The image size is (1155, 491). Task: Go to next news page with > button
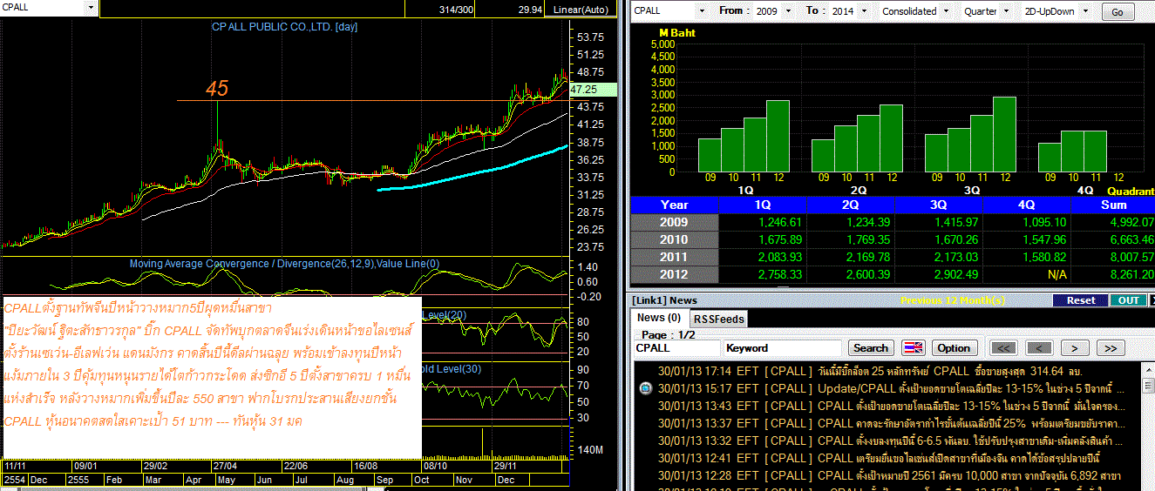[1075, 347]
